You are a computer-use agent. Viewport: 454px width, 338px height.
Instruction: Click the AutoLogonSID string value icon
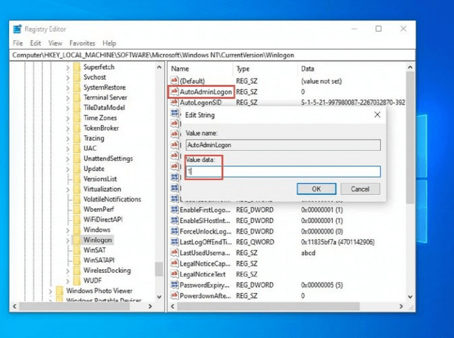coord(174,102)
